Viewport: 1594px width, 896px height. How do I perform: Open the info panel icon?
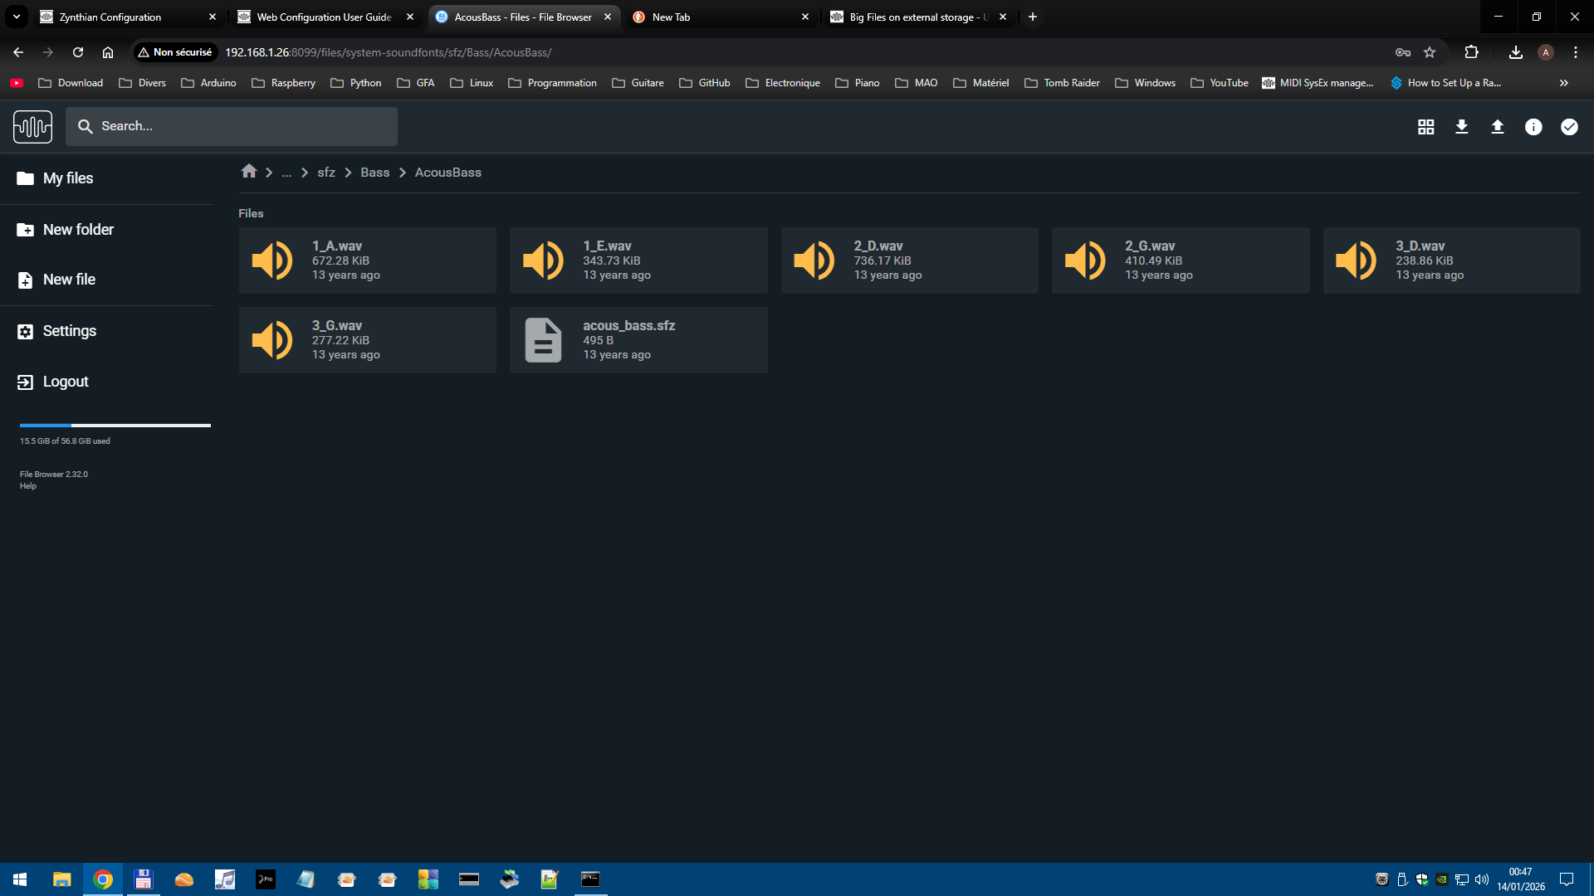pos(1533,127)
